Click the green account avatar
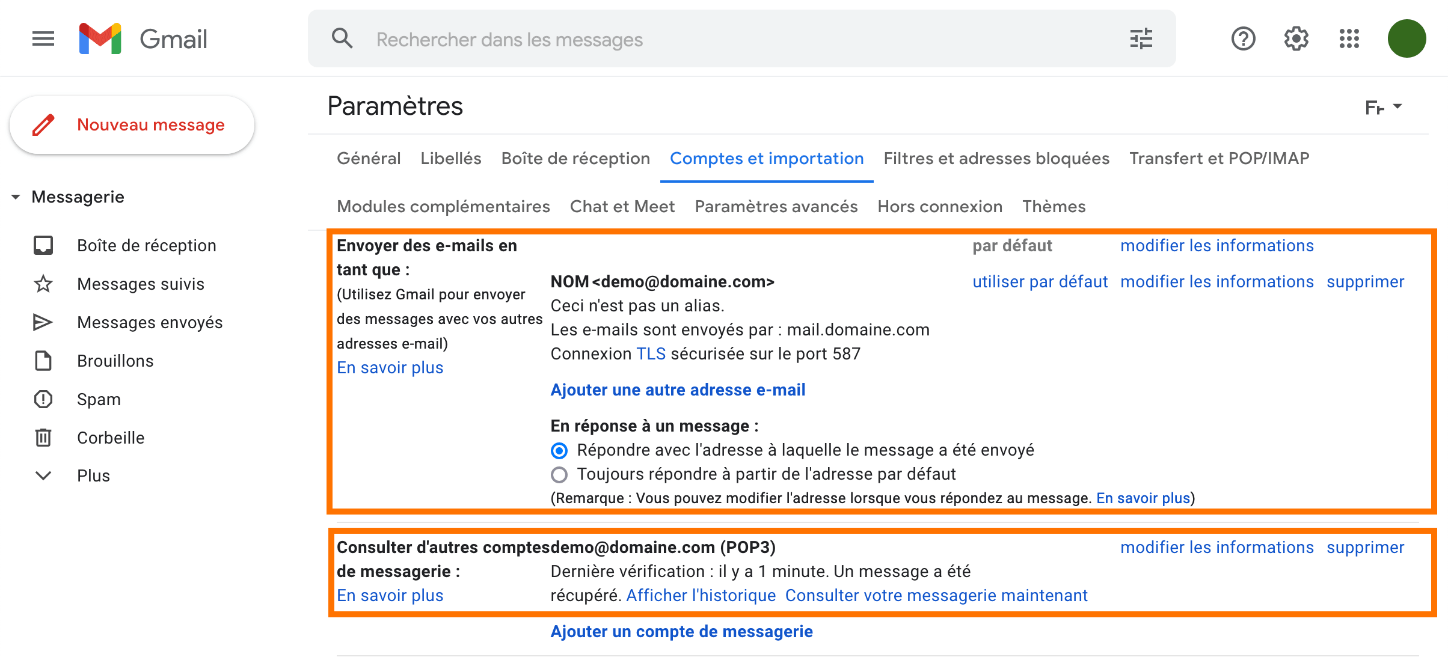Screen dimensions: 1448x660 click(1407, 38)
